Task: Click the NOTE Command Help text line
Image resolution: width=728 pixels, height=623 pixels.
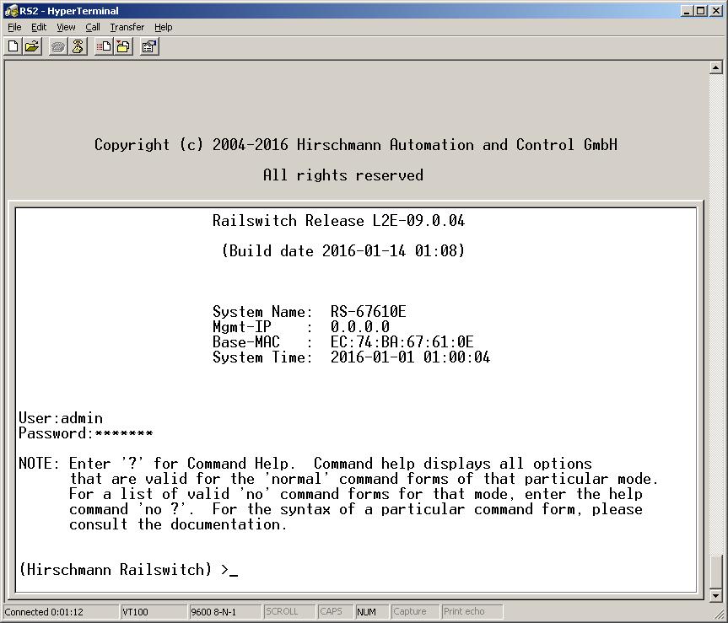Action: (305, 464)
